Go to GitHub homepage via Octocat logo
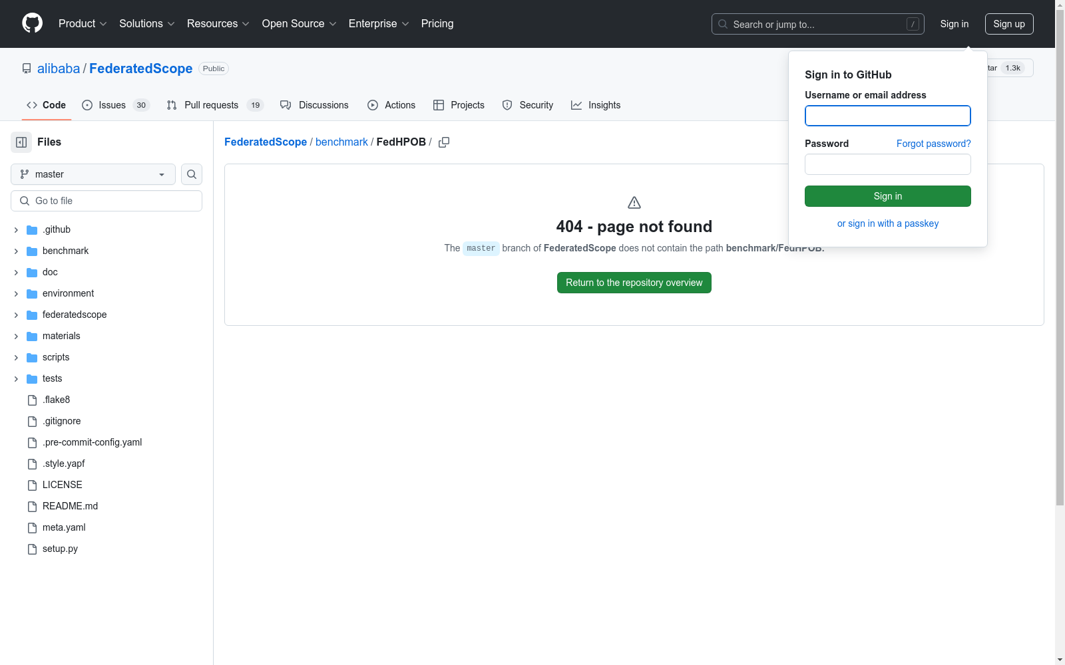Image resolution: width=1065 pixels, height=665 pixels. (32, 23)
